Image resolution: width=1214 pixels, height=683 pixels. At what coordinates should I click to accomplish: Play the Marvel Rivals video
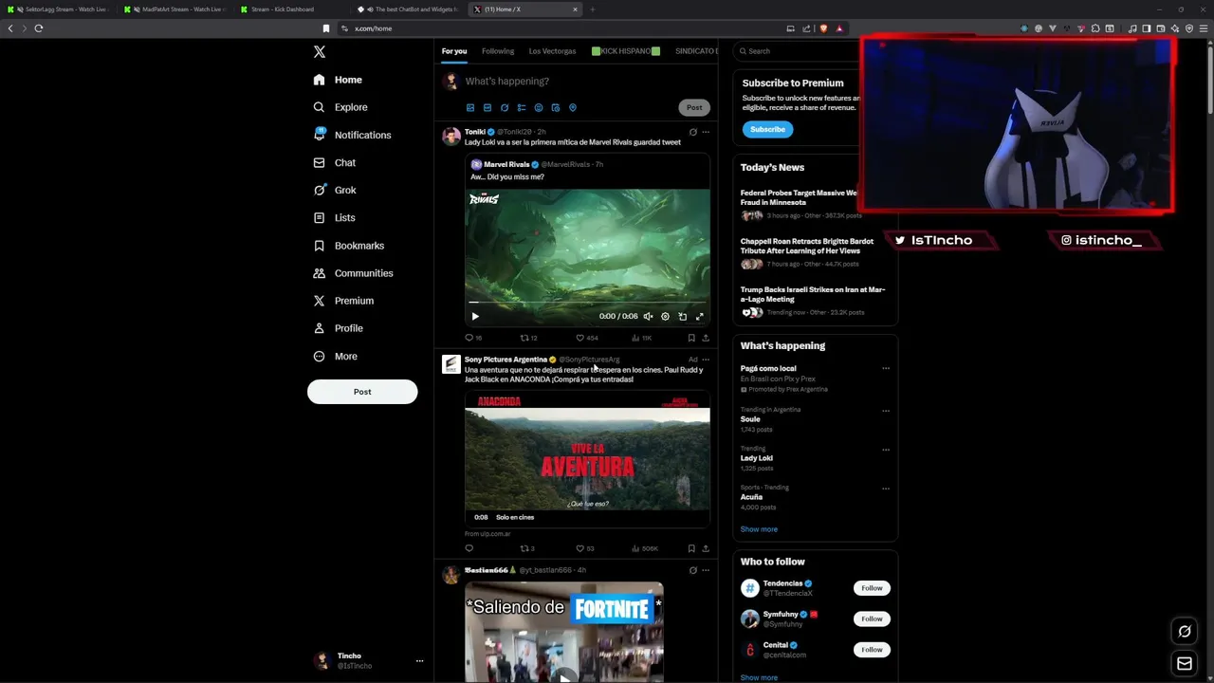(x=475, y=317)
